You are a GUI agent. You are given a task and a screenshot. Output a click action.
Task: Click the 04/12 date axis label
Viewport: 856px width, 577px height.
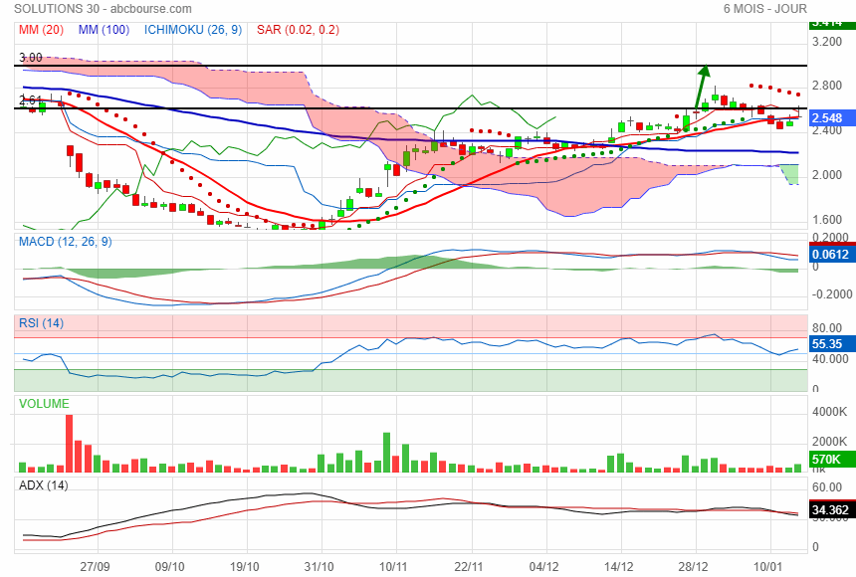543,566
